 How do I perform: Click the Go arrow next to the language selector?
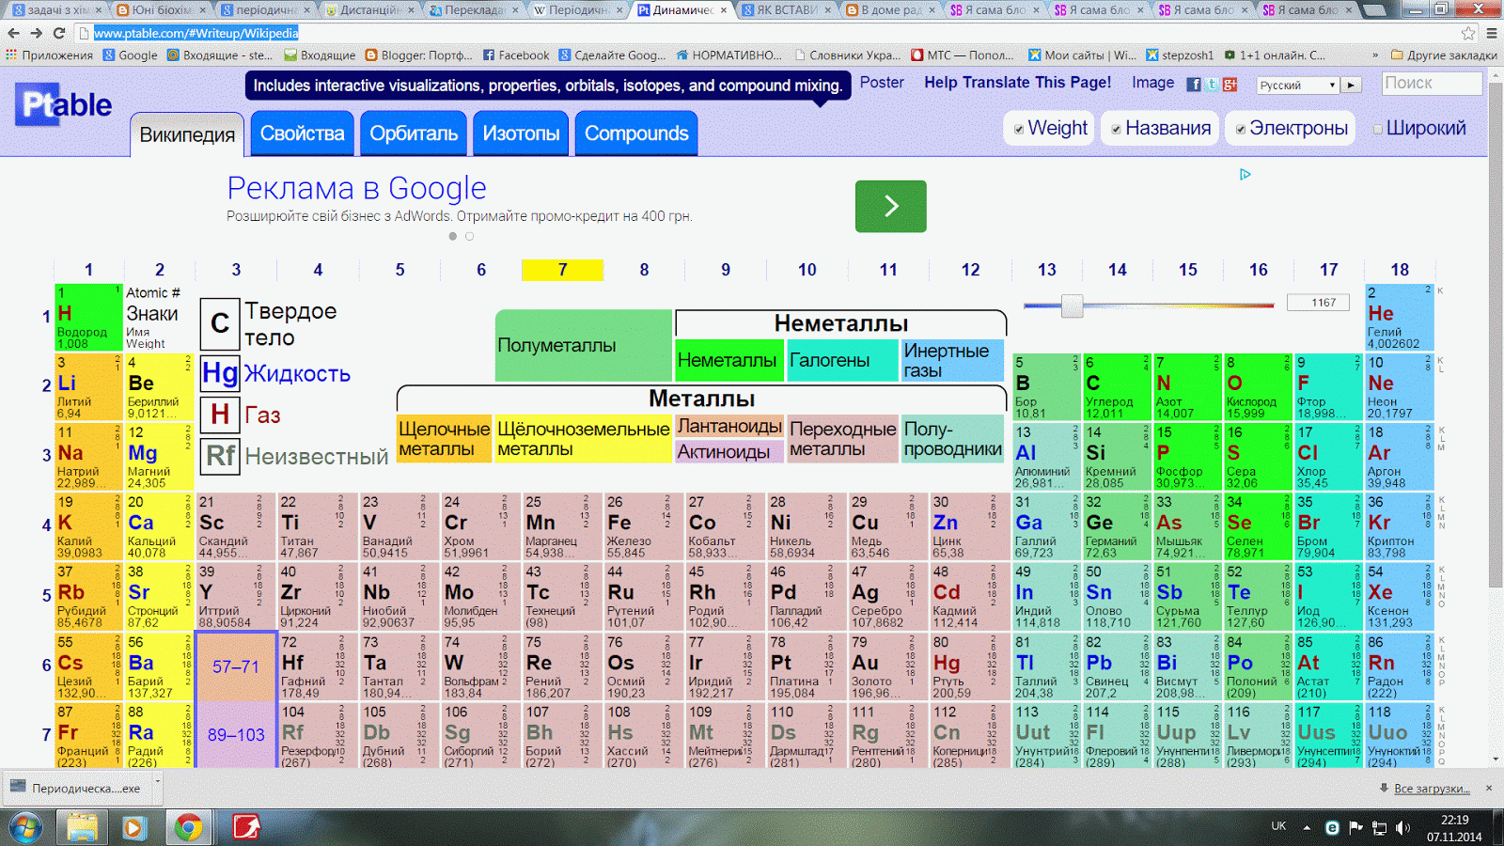point(1351,85)
